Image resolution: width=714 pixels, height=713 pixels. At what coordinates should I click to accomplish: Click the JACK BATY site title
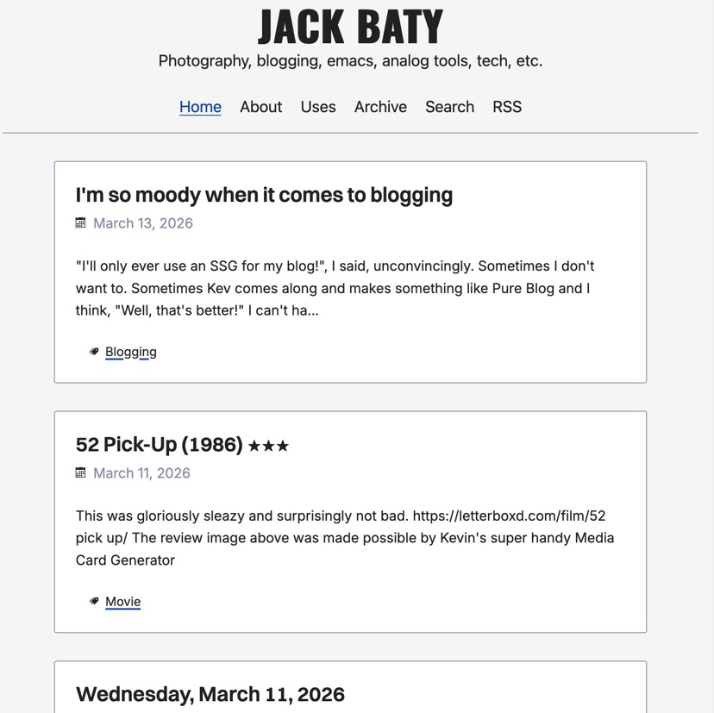(348, 27)
